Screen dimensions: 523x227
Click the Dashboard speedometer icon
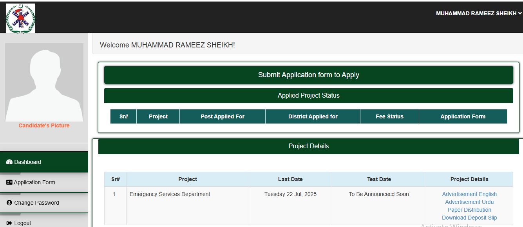pos(9,162)
